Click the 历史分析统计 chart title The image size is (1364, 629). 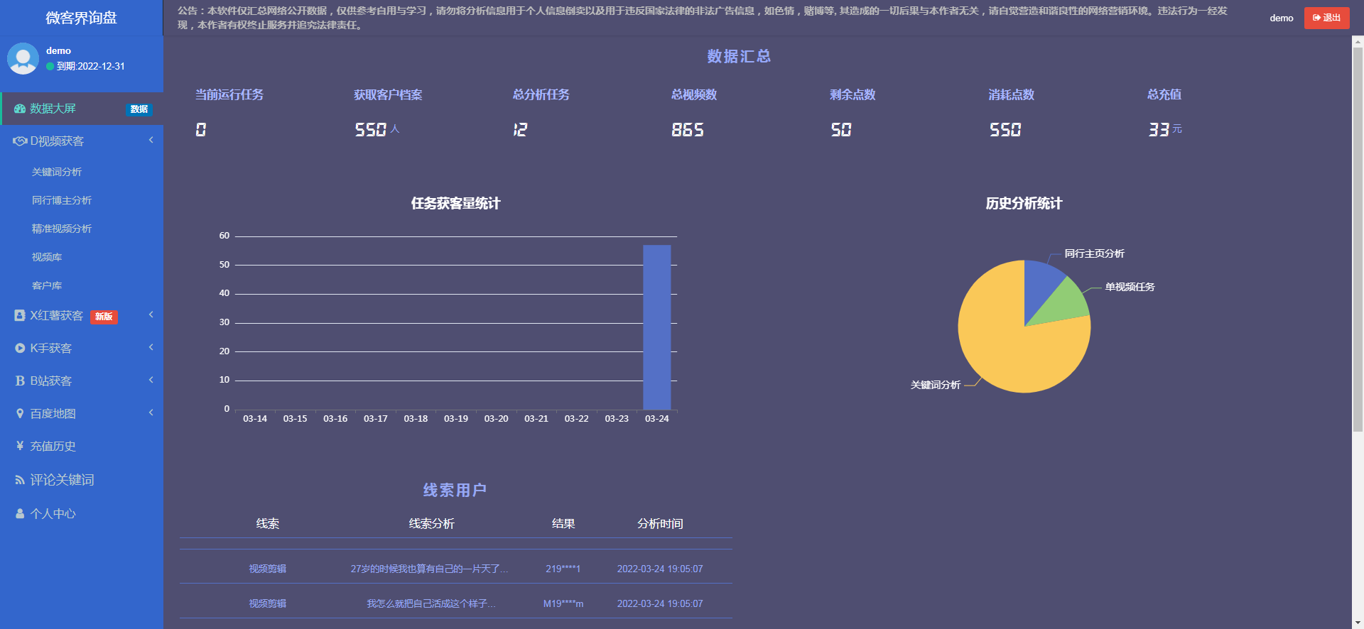(1024, 204)
